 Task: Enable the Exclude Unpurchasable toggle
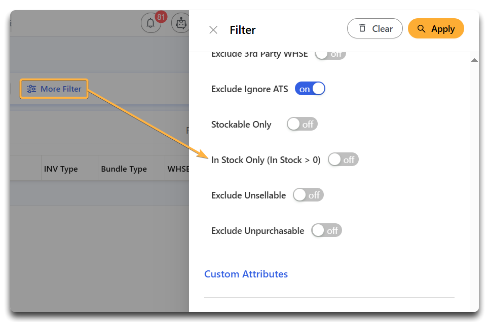click(x=326, y=231)
